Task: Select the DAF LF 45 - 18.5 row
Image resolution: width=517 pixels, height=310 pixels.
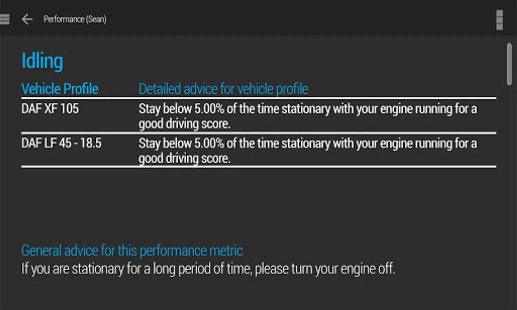Action: click(x=61, y=143)
